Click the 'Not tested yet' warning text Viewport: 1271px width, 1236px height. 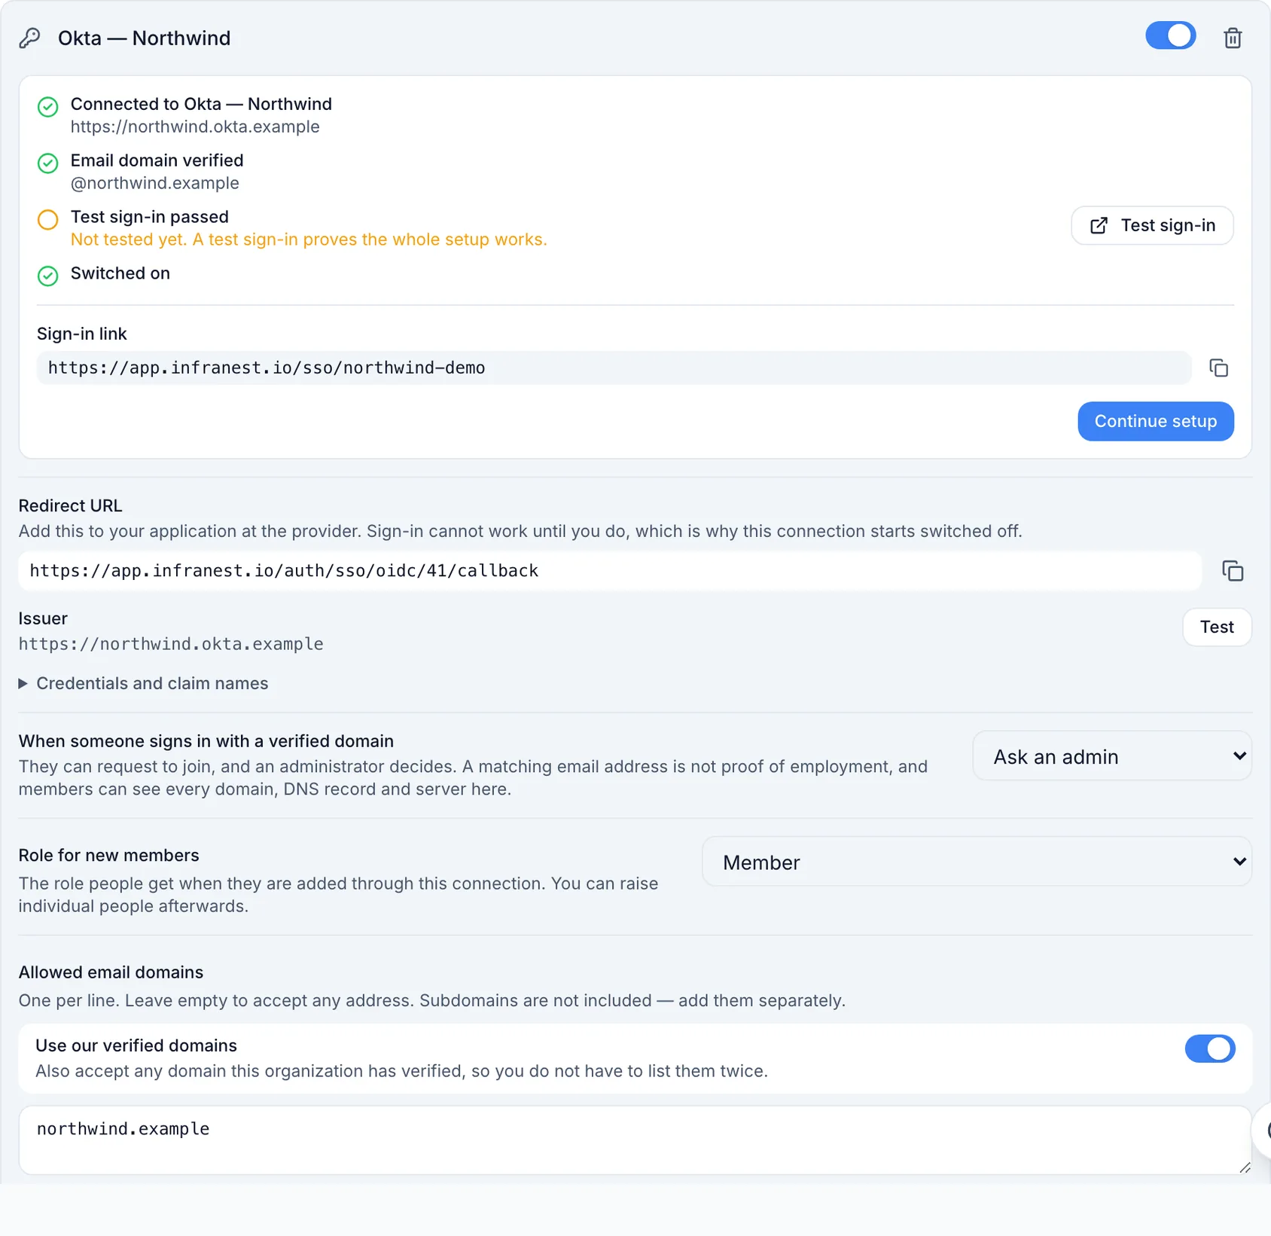click(309, 240)
